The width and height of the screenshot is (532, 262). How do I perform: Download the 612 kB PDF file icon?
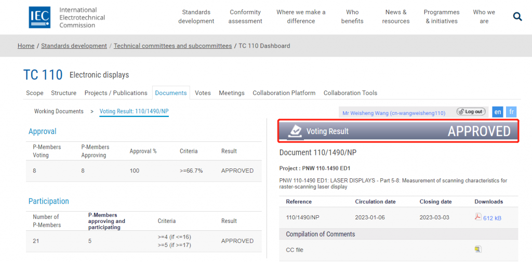(x=478, y=217)
